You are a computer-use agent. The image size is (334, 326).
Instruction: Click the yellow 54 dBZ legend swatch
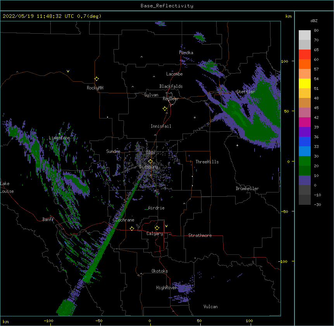click(305, 83)
